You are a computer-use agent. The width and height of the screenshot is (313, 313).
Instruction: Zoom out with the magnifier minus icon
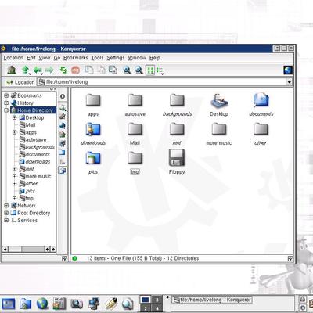point(139,70)
